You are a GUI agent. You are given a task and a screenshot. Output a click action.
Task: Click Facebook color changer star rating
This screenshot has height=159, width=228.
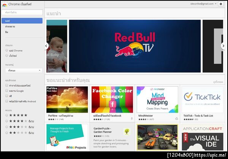coord(98,119)
